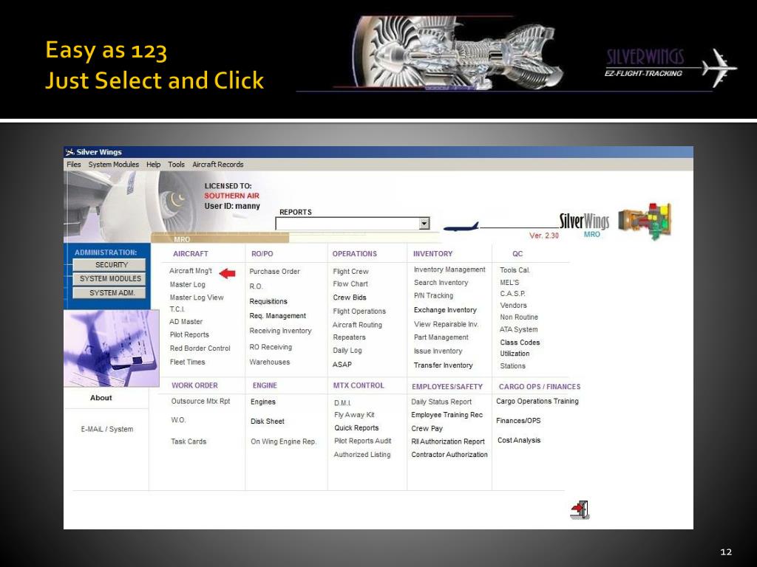Click the SYSTEM ADM. button

(109, 292)
